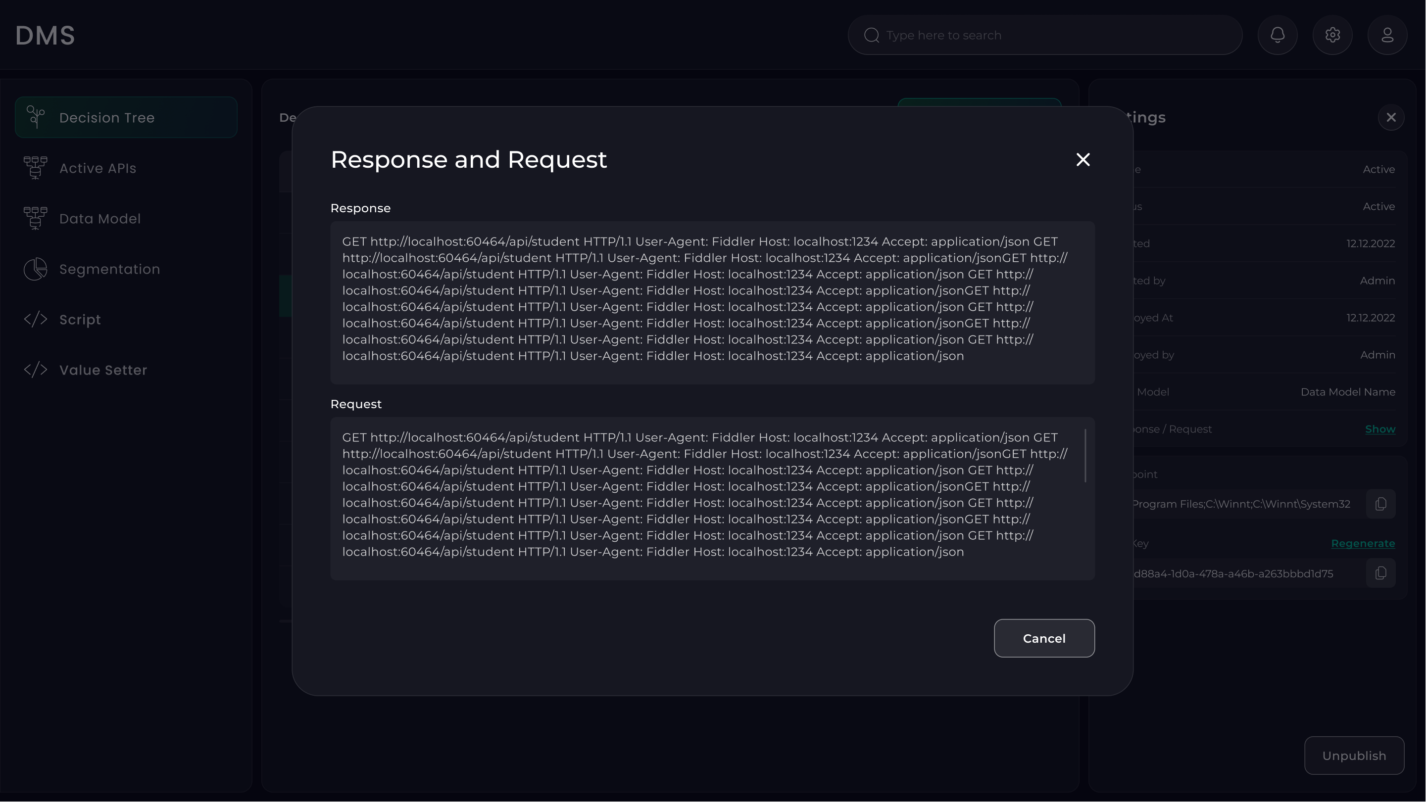Open settings gear icon in header
This screenshot has height=802, width=1426.
1332,36
